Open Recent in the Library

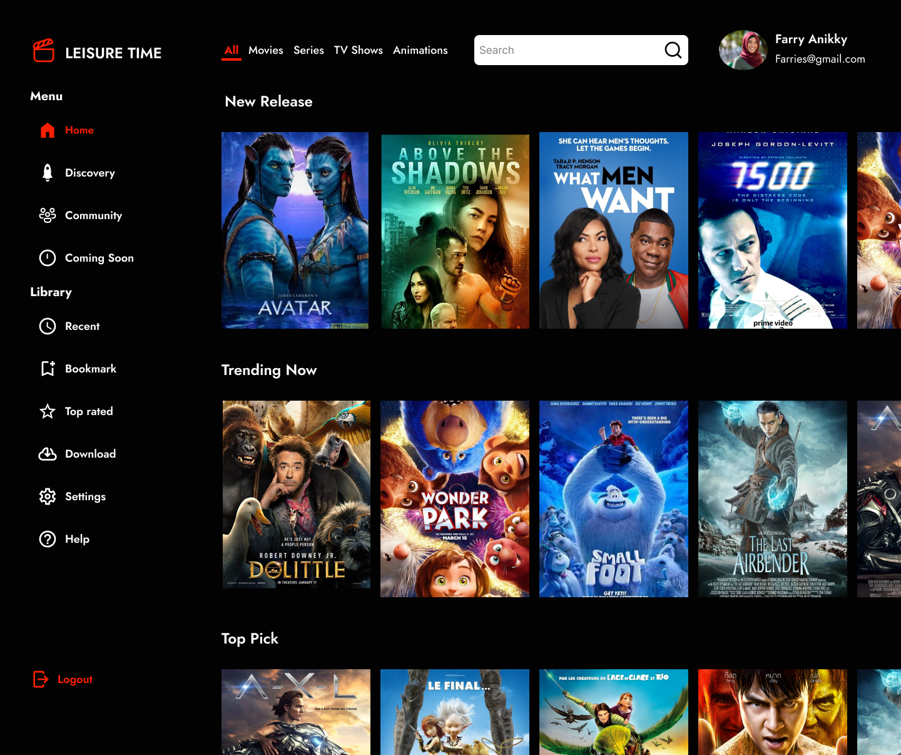point(83,326)
